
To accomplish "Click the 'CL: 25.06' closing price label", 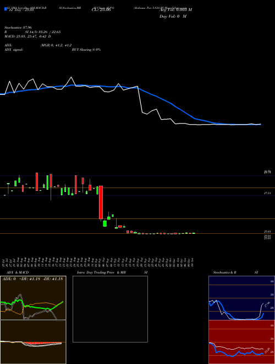I will 101,10.
